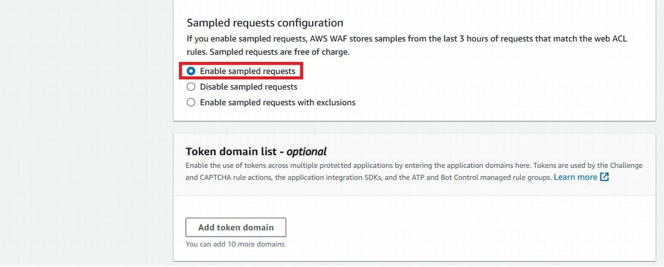This screenshot has height=267, width=664.
Task: Pick Enable sampled requests with exclusions radio circle
Action: 191,102
